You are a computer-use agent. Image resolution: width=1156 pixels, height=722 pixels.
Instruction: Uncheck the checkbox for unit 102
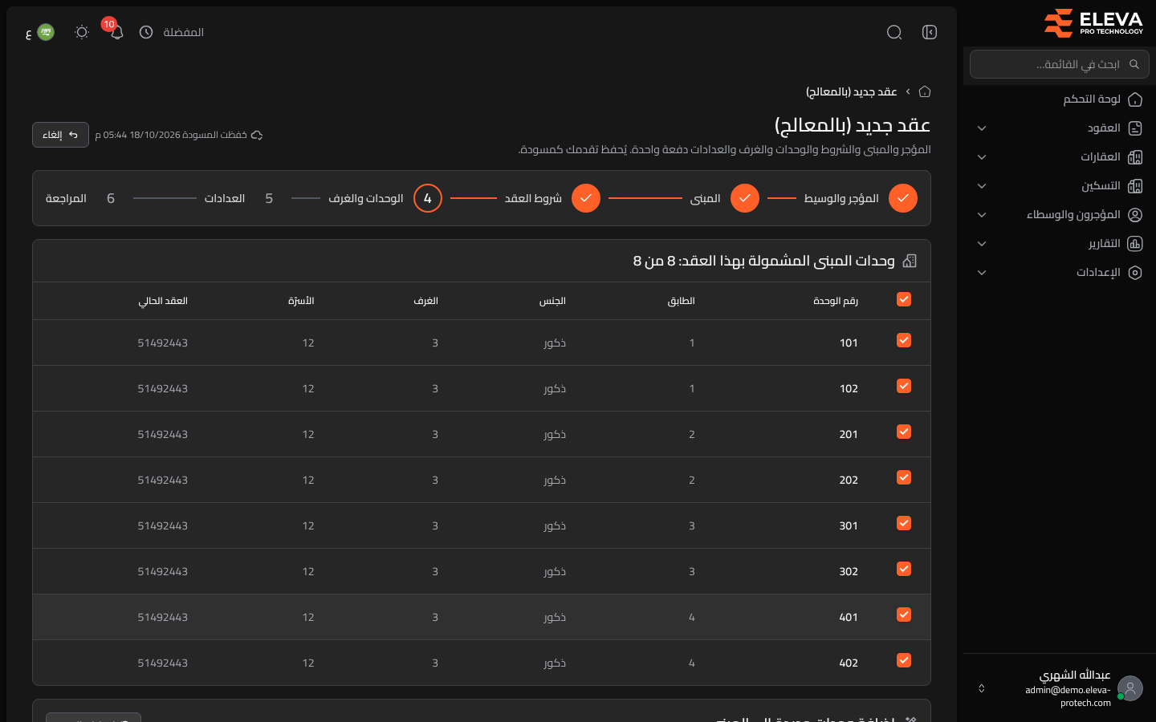pos(904,386)
